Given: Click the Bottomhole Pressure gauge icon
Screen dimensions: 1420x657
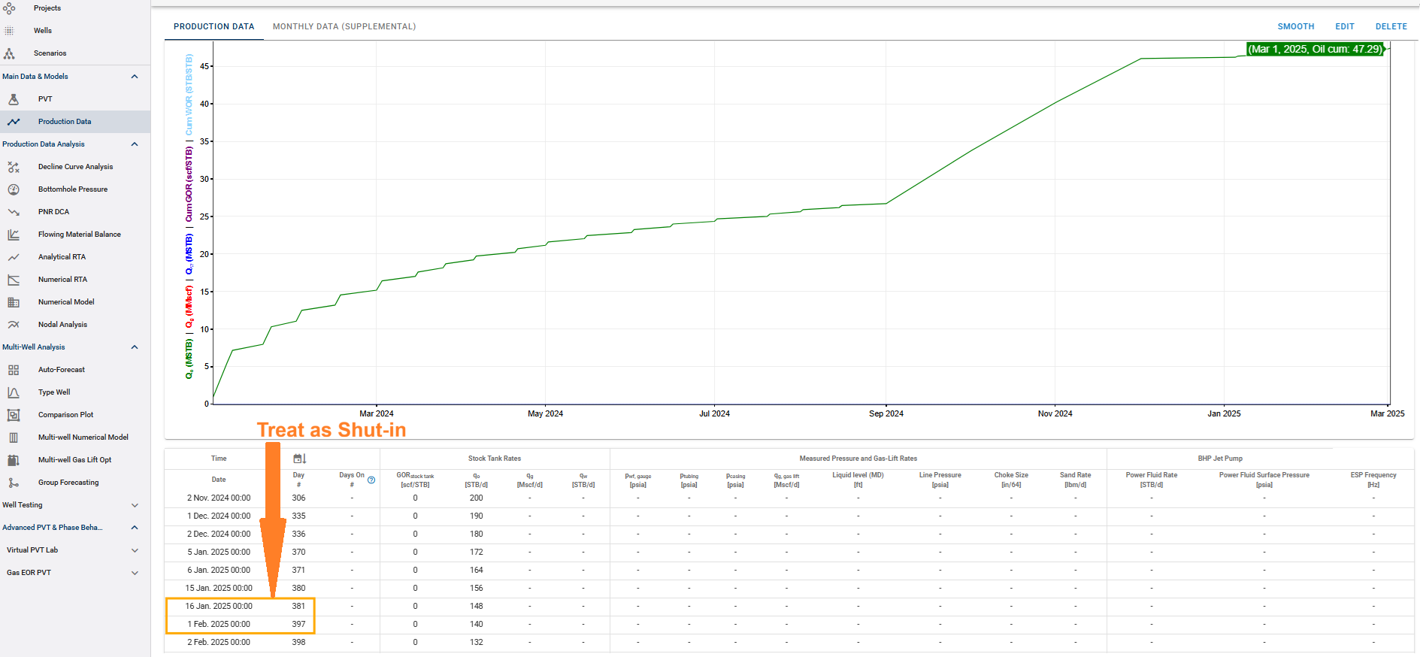Looking at the screenshot, I should pos(14,189).
